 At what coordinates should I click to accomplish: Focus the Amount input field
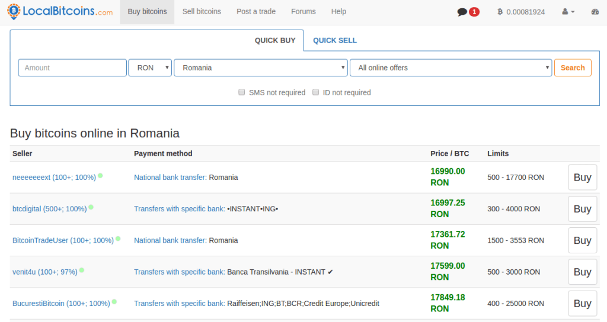tap(72, 67)
